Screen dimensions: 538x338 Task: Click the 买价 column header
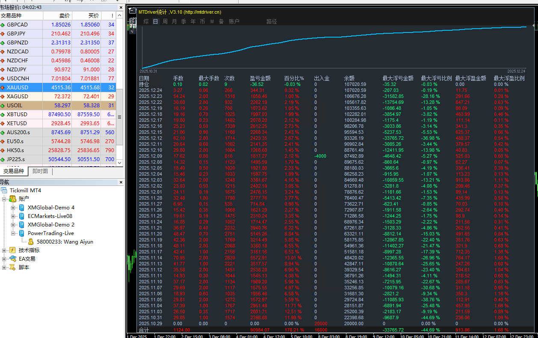point(87,15)
